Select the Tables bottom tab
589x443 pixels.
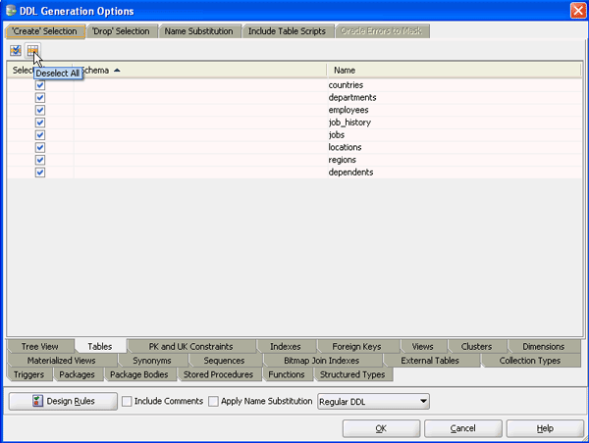tap(100, 347)
